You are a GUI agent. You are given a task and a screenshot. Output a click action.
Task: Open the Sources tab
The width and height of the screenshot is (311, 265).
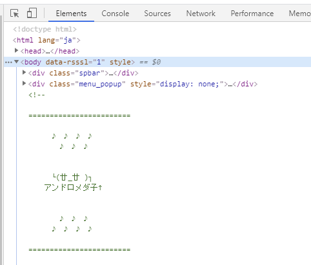(157, 14)
